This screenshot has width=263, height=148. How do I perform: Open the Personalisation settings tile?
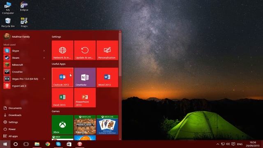(x=107, y=50)
